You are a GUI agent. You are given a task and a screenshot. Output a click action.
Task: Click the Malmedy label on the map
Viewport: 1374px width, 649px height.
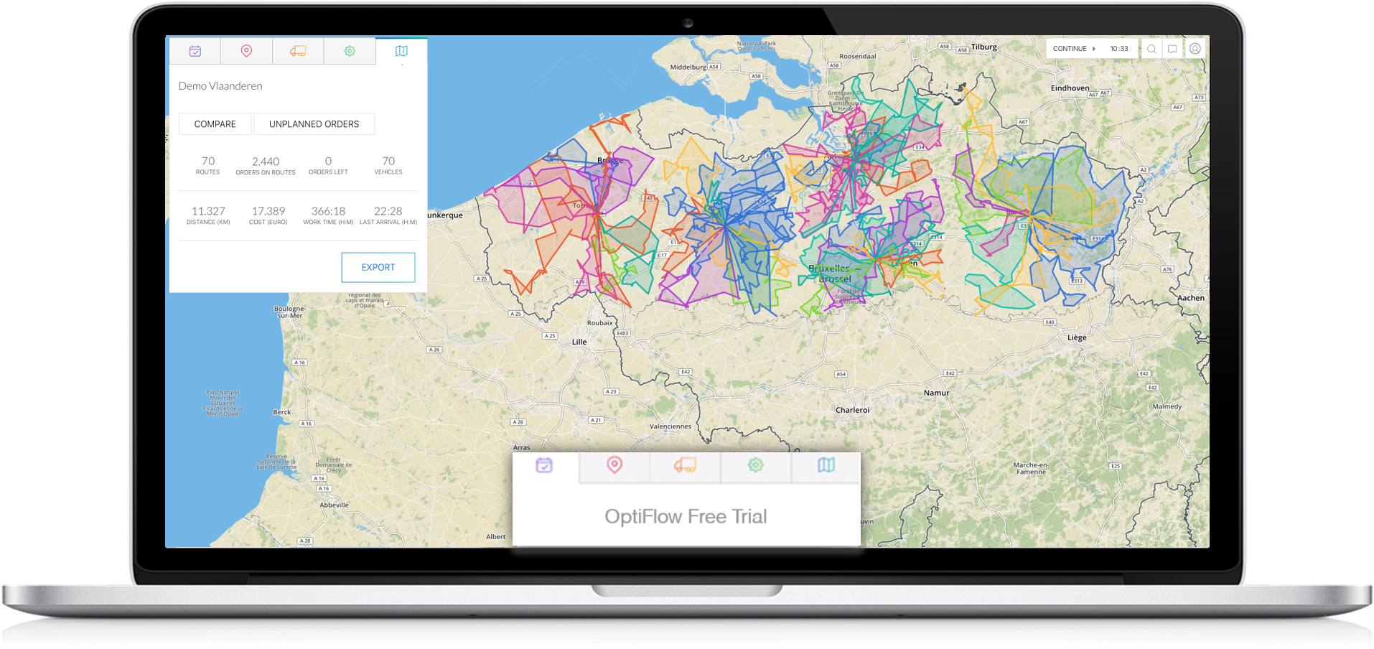click(1167, 406)
